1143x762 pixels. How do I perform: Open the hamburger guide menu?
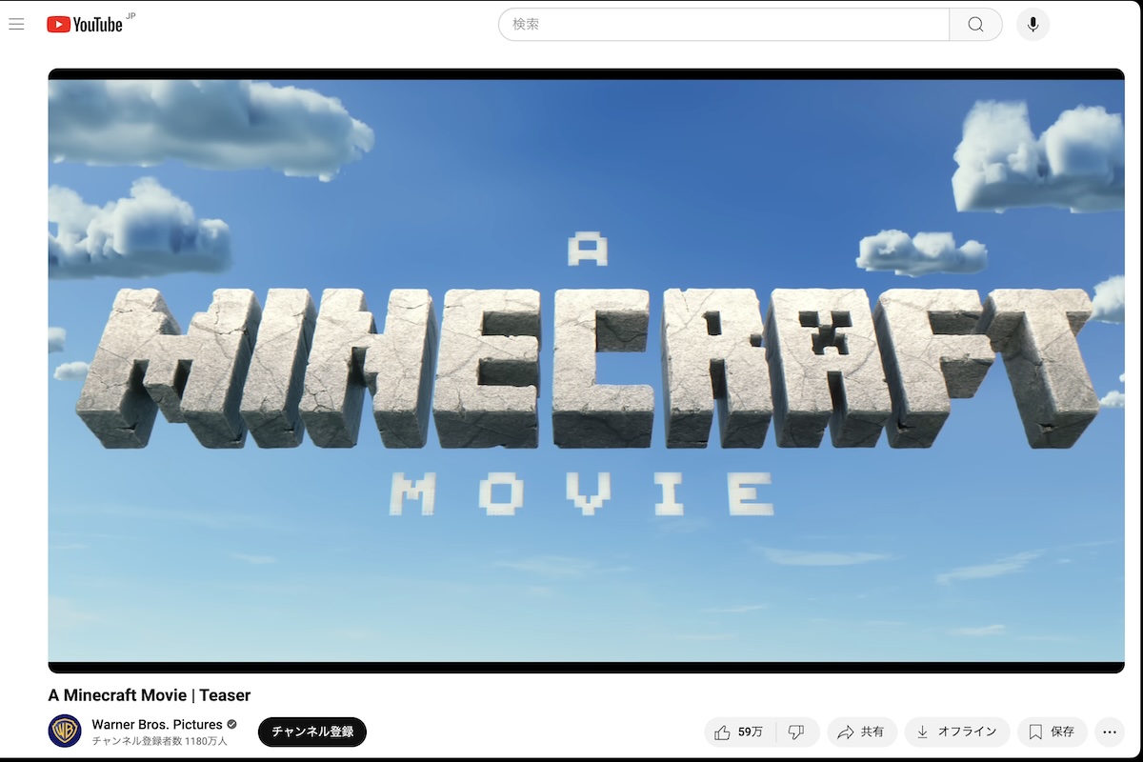(x=16, y=24)
